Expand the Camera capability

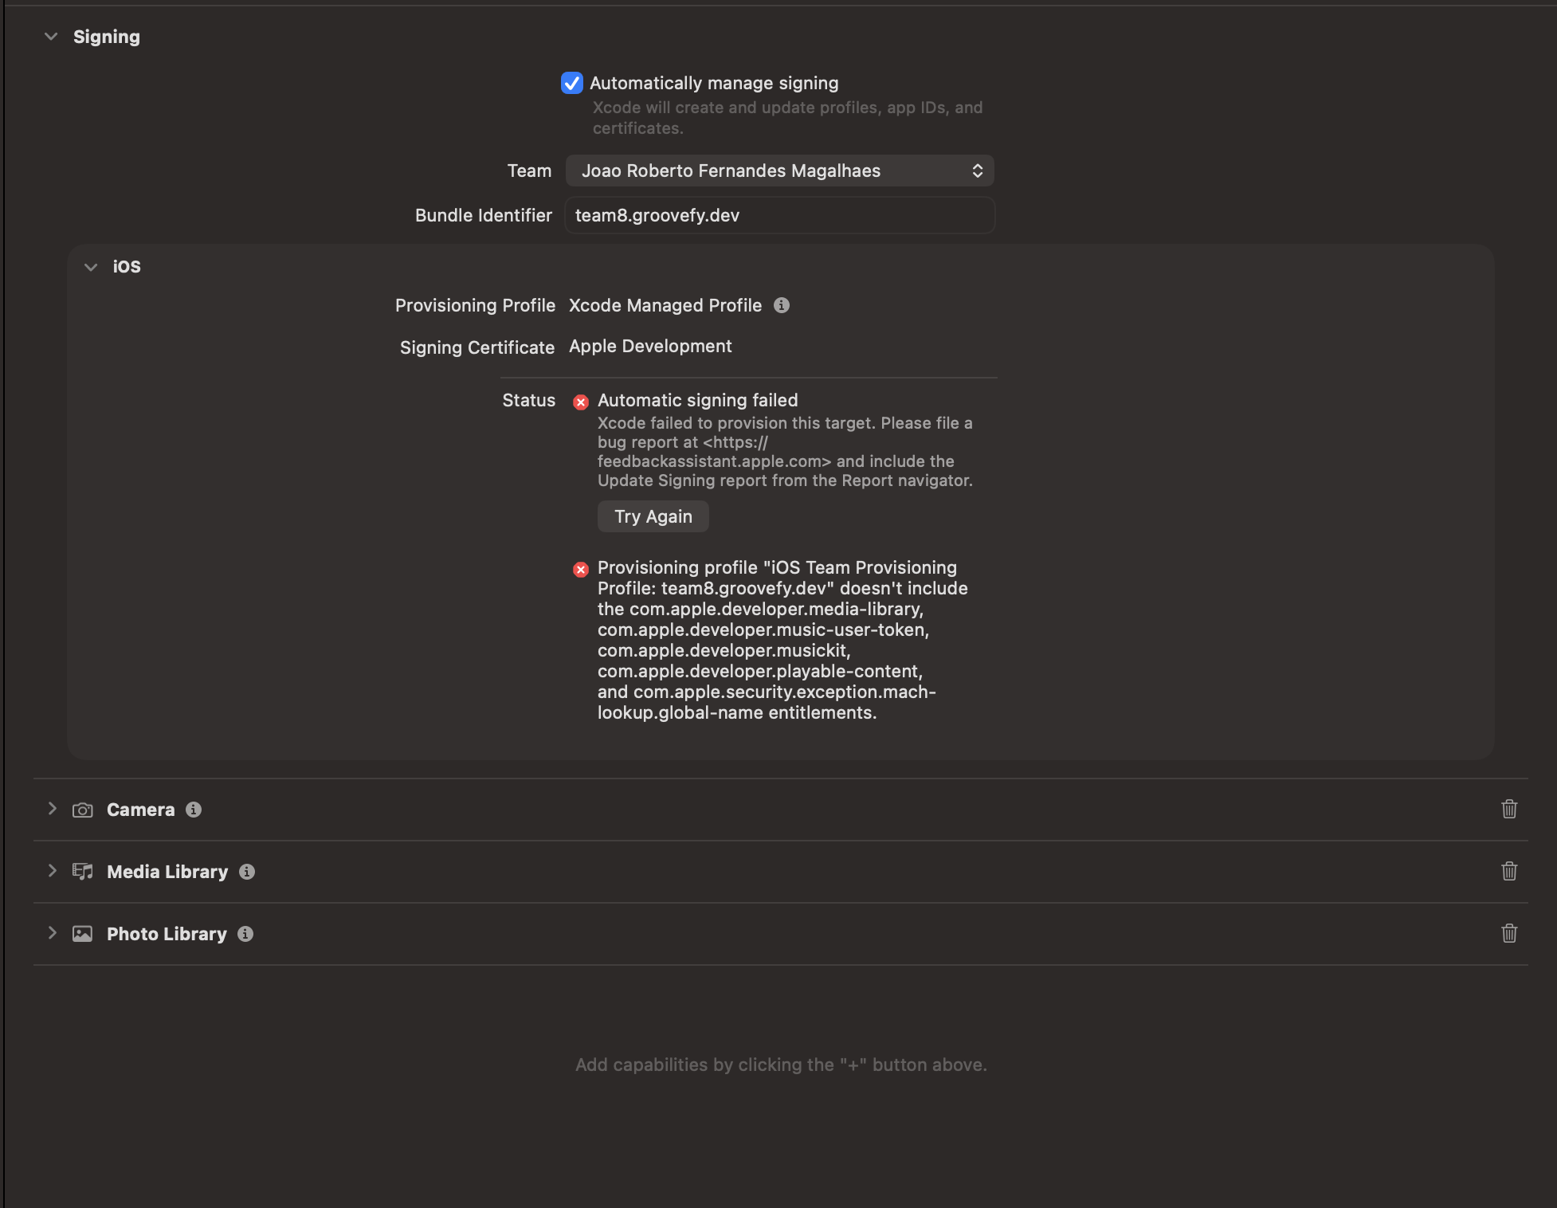[x=52, y=809]
